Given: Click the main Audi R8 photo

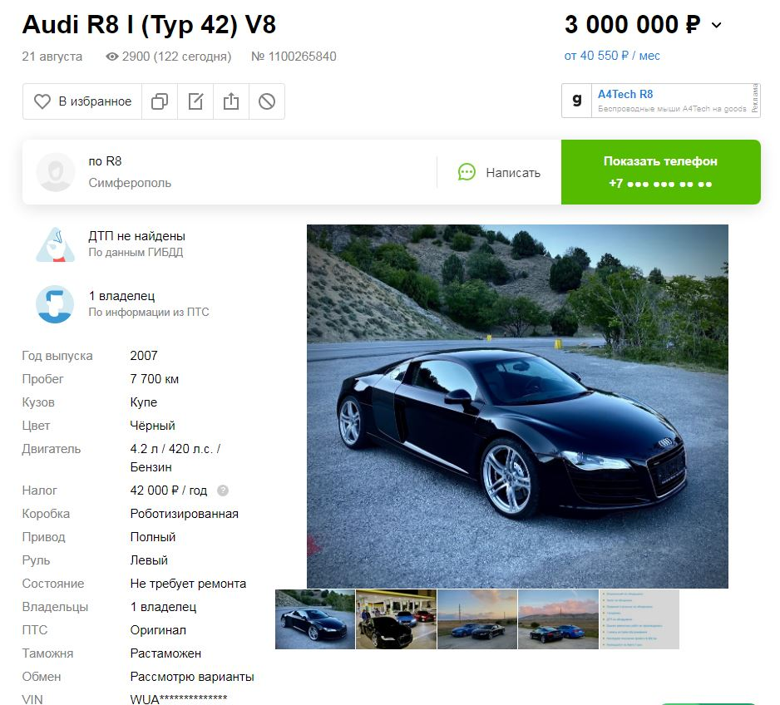Looking at the screenshot, I should tap(517, 407).
